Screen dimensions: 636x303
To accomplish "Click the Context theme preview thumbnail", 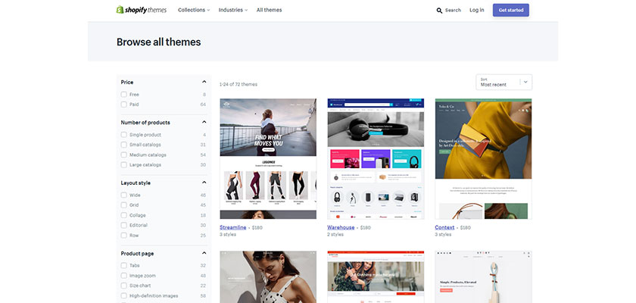I will pyautogui.click(x=484, y=158).
